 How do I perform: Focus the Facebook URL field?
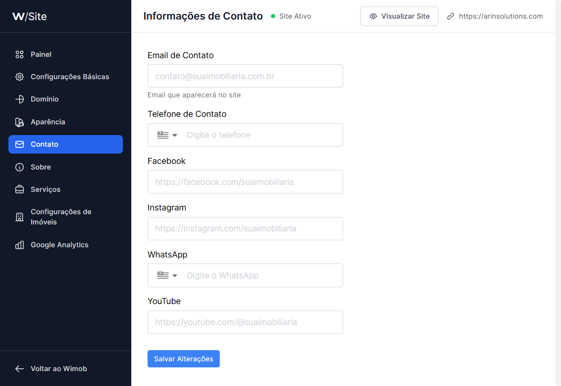(245, 182)
